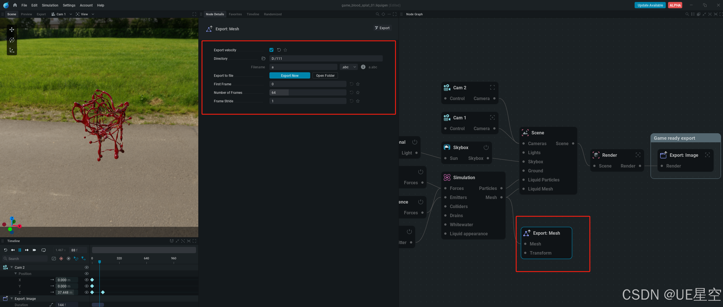Viewport: 723px width, 307px height.
Task: Open the Simulation menu
Action: coord(50,5)
